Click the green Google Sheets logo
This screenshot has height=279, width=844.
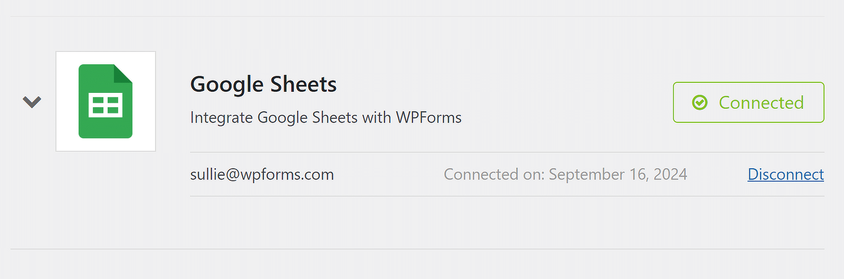[x=105, y=127]
